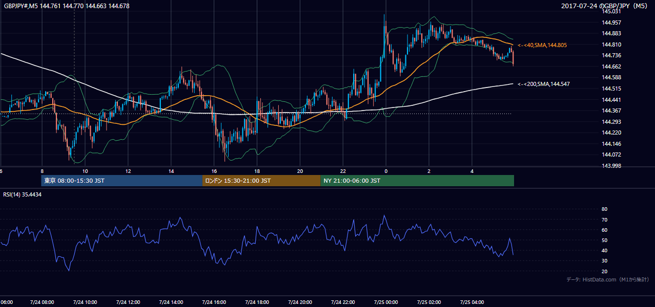The image size is (655, 307).
Task: Click the 7/25 02:00 time axis label
Action: pyautogui.click(x=429, y=302)
